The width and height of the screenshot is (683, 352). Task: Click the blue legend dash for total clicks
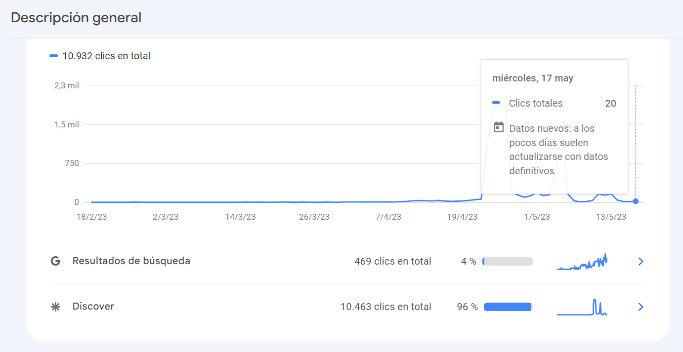54,56
